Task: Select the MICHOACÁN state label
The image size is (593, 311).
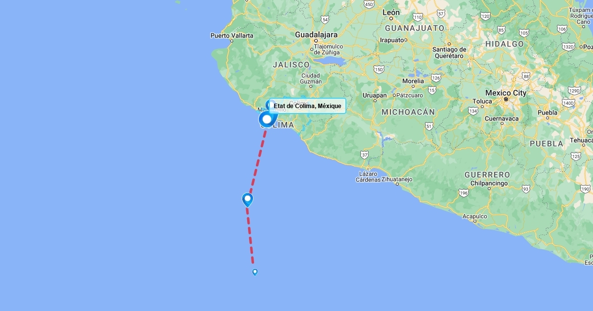Action: click(408, 112)
